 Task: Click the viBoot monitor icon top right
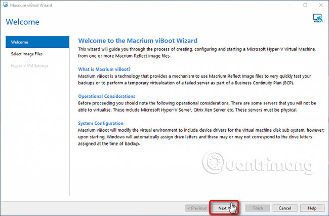[x=318, y=18]
